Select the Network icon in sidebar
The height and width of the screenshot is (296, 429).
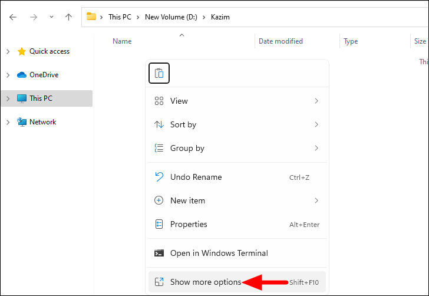(x=22, y=122)
